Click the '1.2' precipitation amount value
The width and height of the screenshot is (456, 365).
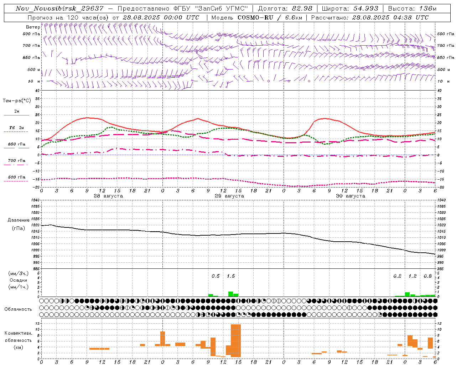point(413,276)
